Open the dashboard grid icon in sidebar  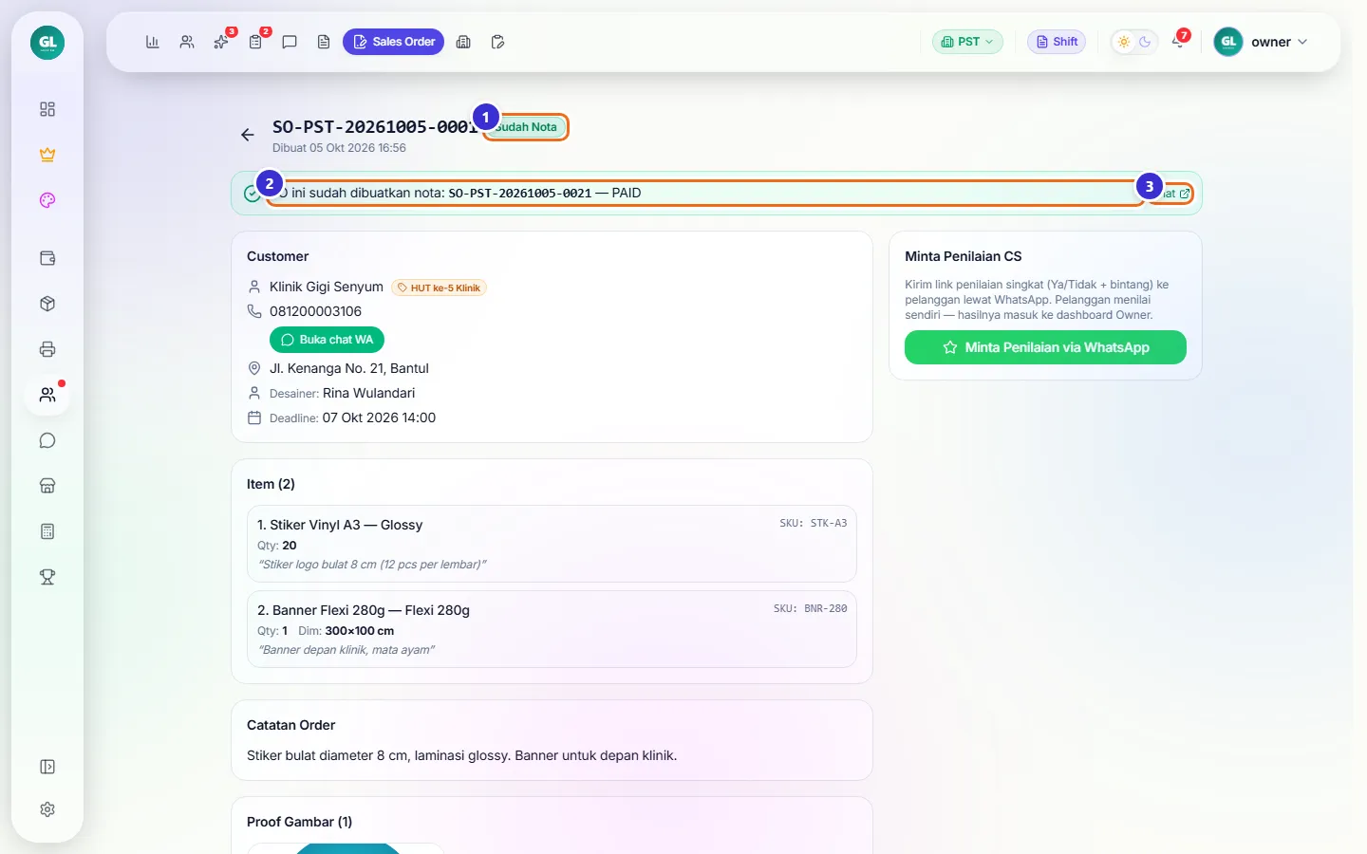pyautogui.click(x=47, y=109)
